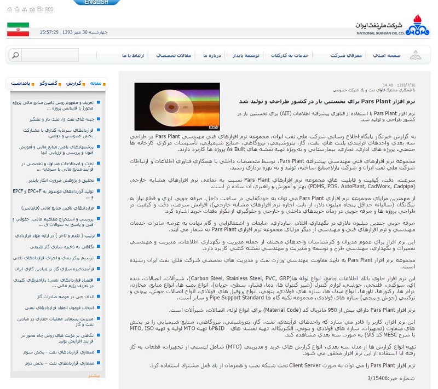This screenshot has height=389, width=438.
Task: Open article پيشنهادهاي تامين منابع مالي
Action: coord(56,149)
